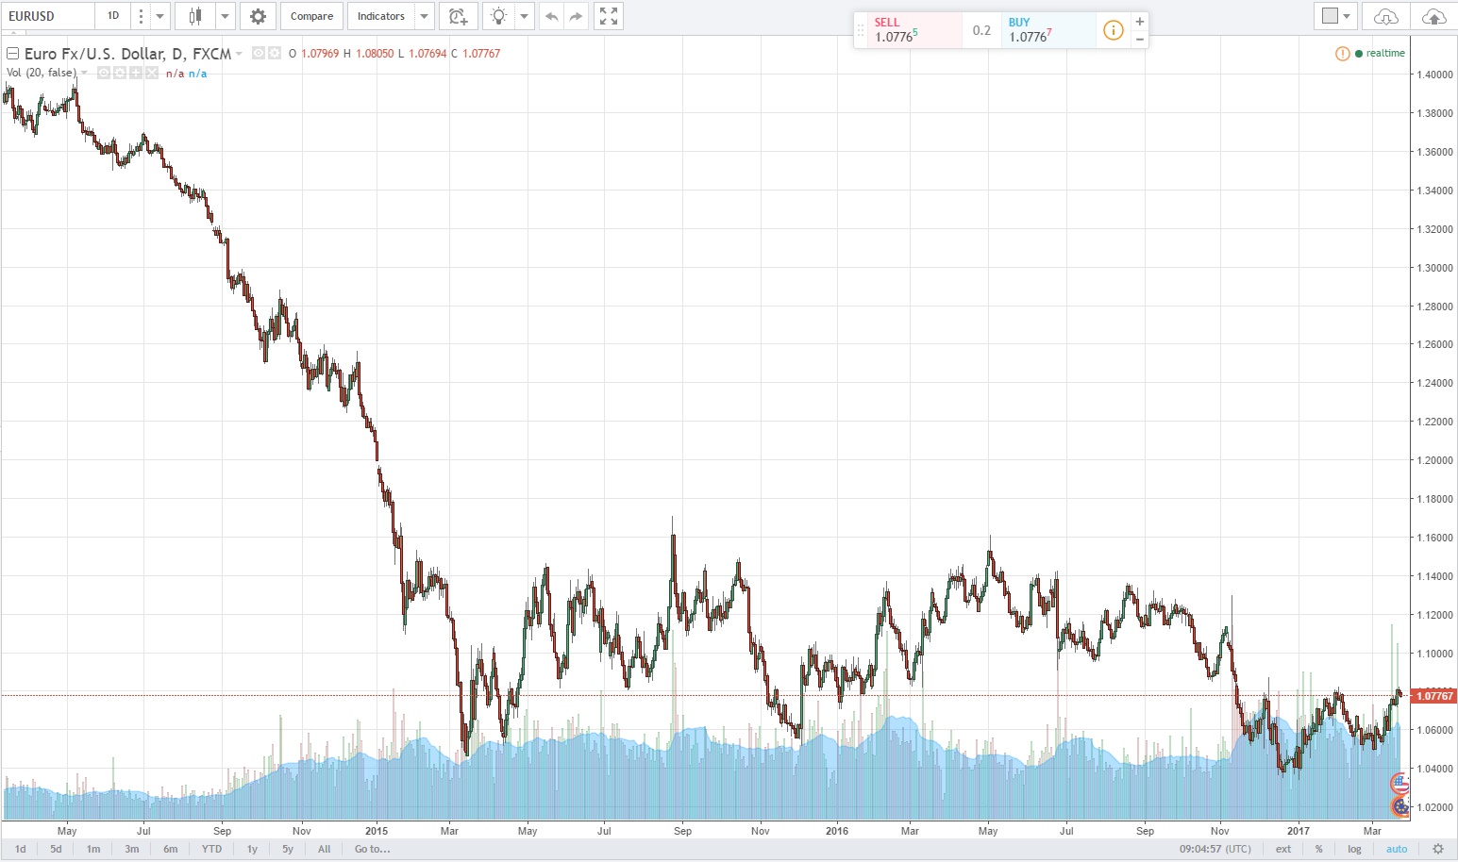Toggle auto scale mode
The width and height of the screenshot is (1458, 862).
pyautogui.click(x=1397, y=849)
